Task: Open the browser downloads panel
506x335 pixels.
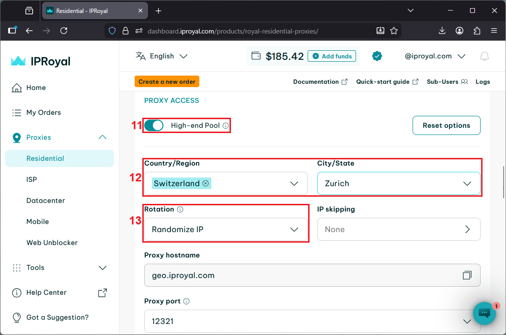Action: (x=442, y=31)
